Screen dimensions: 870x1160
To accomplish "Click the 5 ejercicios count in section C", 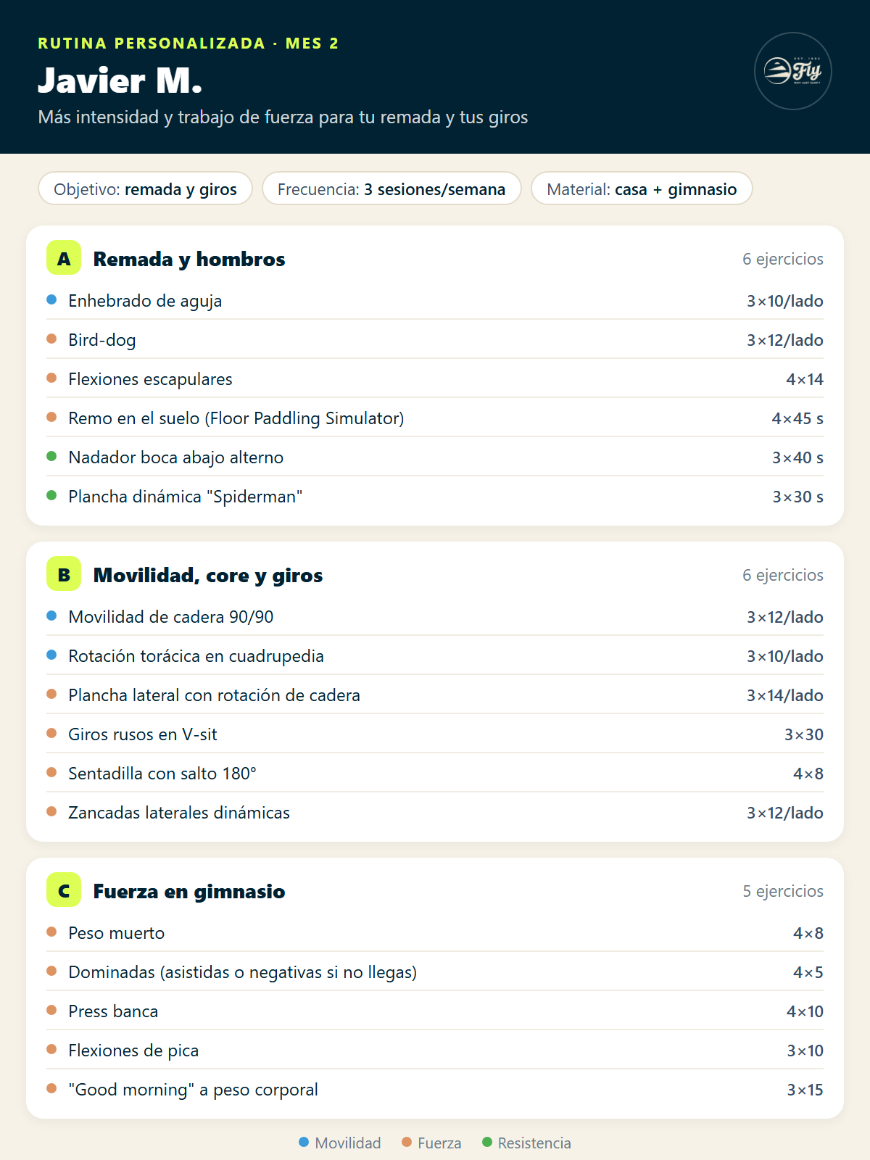I will (x=783, y=891).
